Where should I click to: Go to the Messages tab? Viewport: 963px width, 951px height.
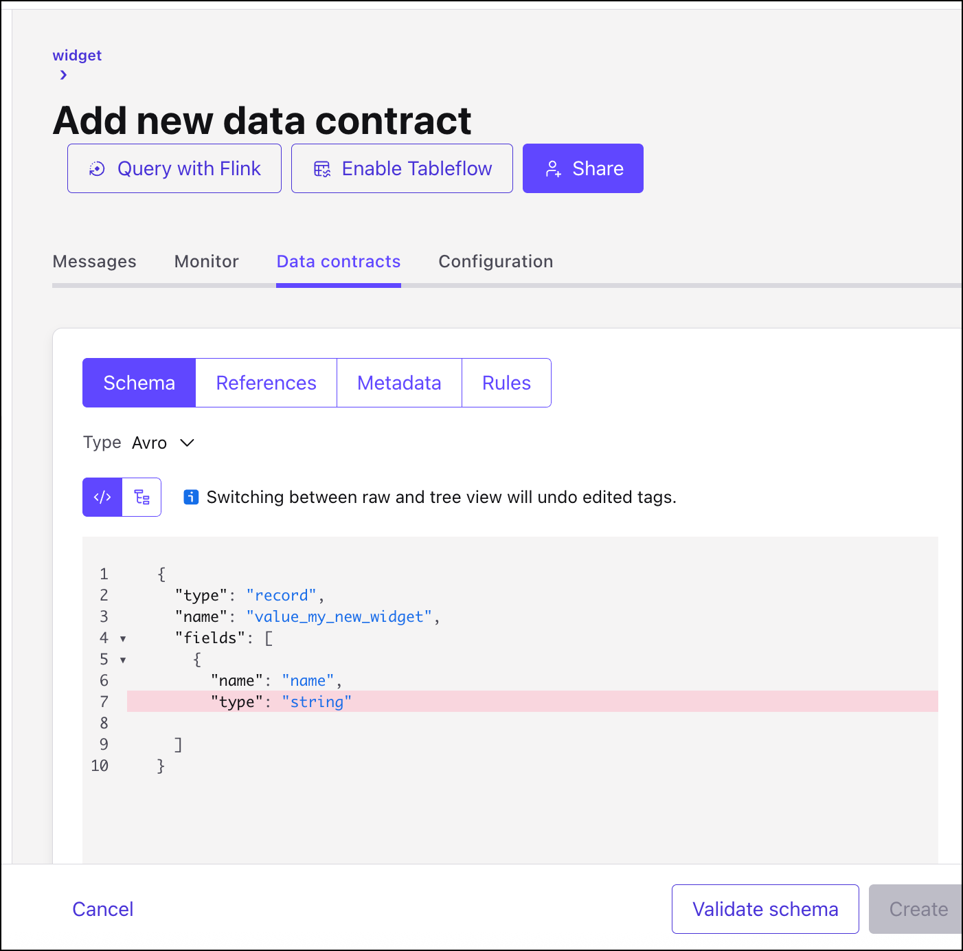[95, 261]
